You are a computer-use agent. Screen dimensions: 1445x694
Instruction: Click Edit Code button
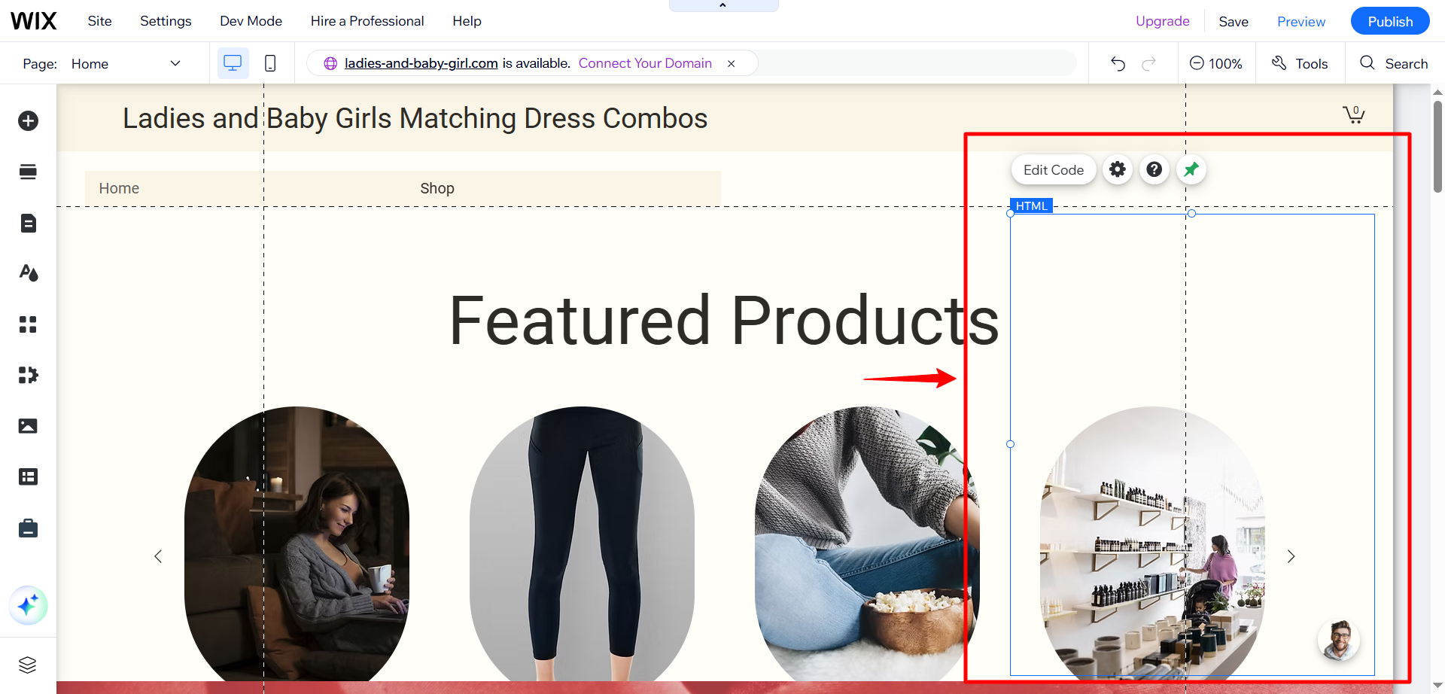[1054, 169]
